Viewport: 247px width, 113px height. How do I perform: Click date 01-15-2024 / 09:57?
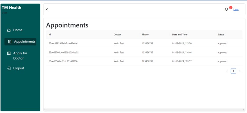pyautogui.click(x=182, y=61)
